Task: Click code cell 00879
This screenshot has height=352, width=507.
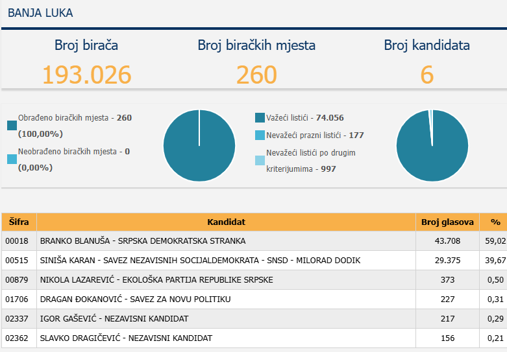Action: [x=19, y=279]
